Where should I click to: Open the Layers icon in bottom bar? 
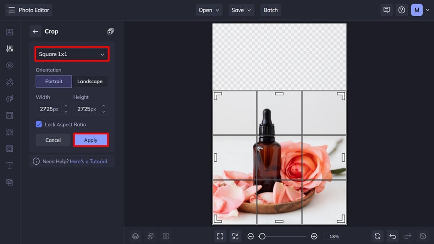click(135, 236)
